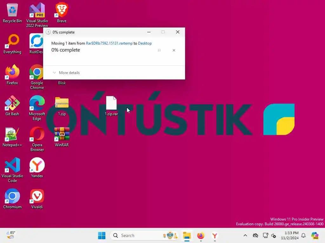Open the Recycle Bin desktop icon

pyautogui.click(x=12, y=13)
